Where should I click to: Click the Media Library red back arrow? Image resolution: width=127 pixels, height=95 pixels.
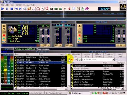point(72,60)
